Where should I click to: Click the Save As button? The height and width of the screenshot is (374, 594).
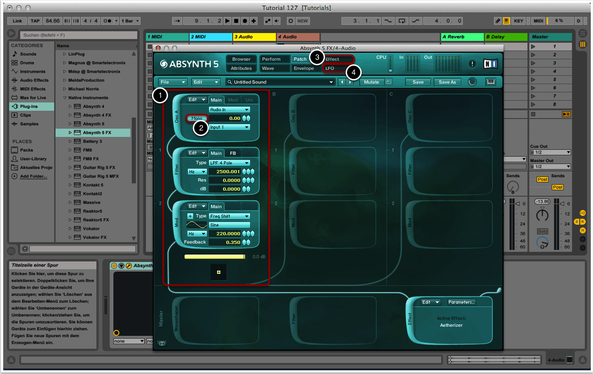[x=447, y=82]
